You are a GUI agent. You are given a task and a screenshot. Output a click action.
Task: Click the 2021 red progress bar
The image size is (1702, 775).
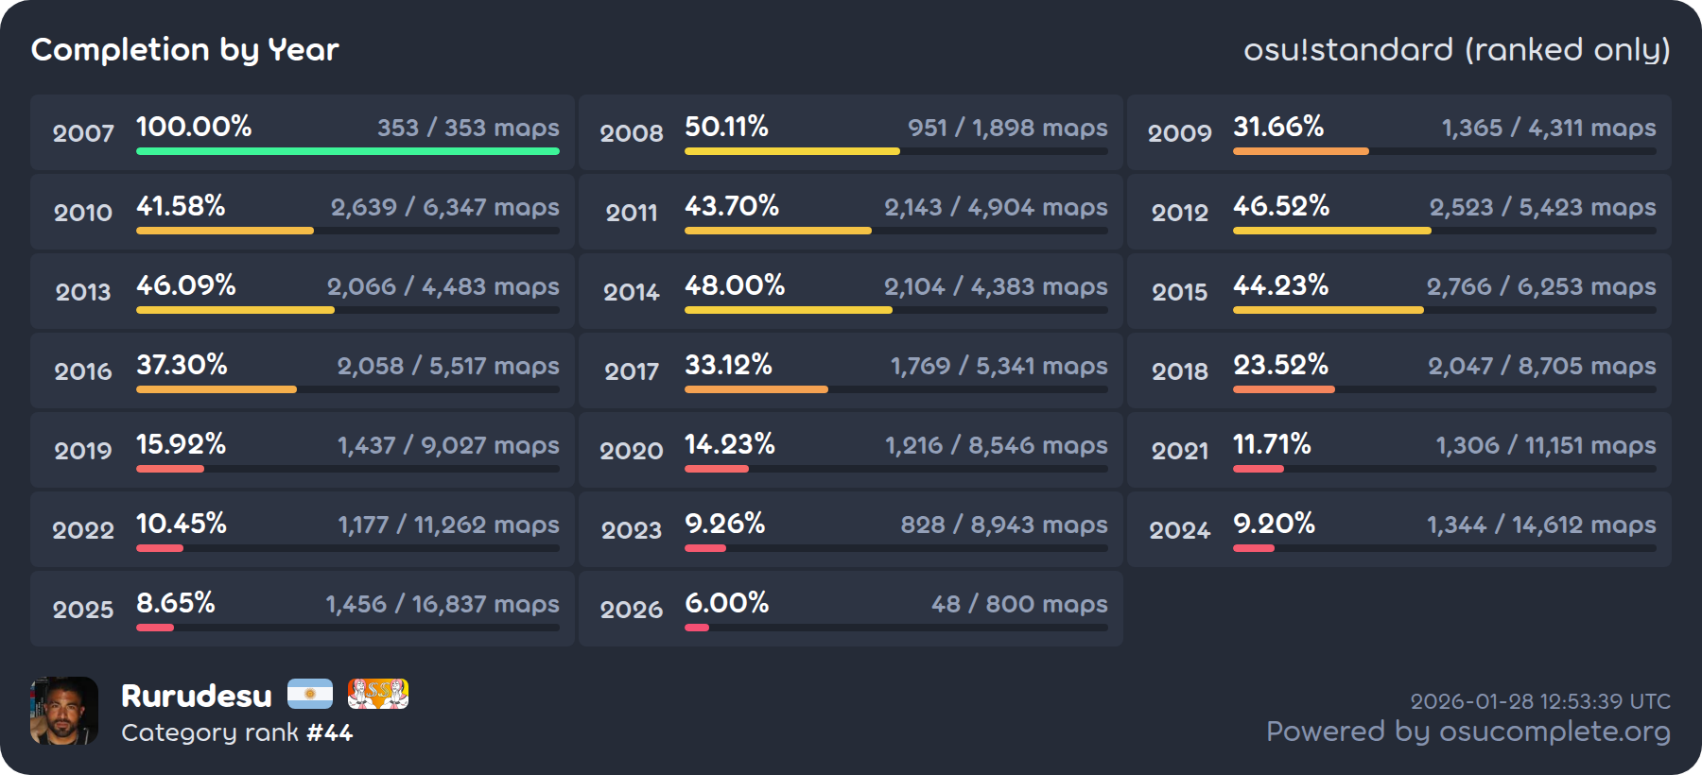(1258, 469)
